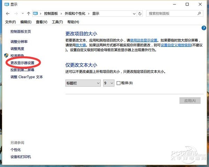This screenshot has width=209, height=167.
Task: Open the 编辑(E) menu
Action: [x=26, y=22]
